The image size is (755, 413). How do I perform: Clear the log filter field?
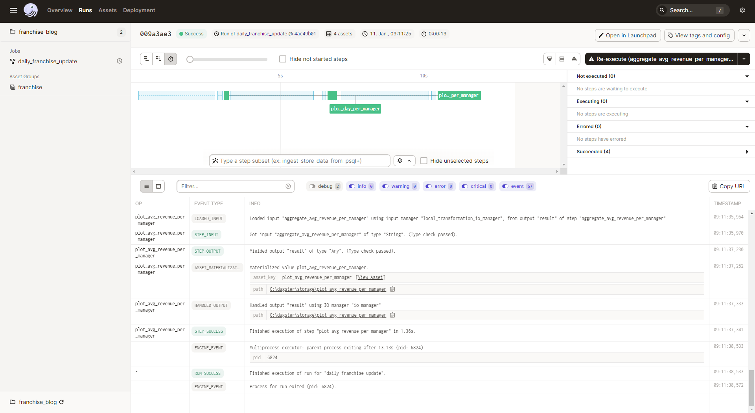pyautogui.click(x=288, y=186)
